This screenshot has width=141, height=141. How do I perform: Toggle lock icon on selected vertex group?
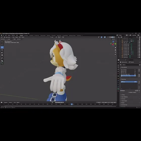click(x=135, y=76)
